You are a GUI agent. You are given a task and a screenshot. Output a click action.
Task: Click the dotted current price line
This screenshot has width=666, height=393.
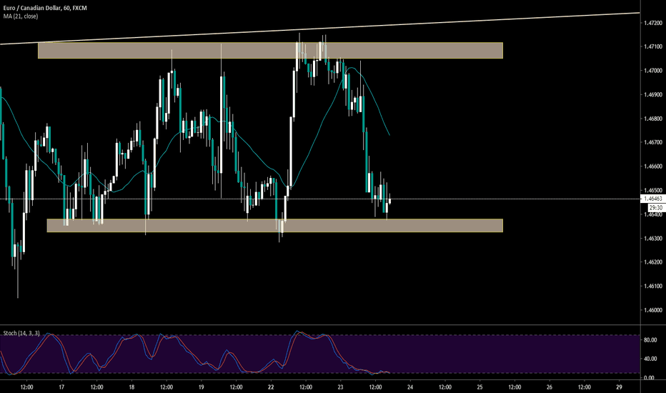coord(319,199)
